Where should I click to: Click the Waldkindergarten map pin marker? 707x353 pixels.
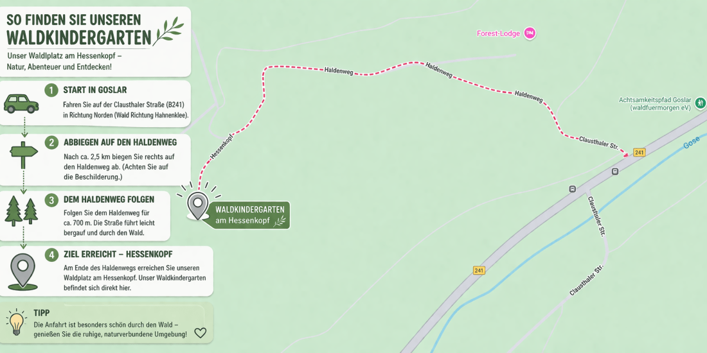pyautogui.click(x=197, y=205)
